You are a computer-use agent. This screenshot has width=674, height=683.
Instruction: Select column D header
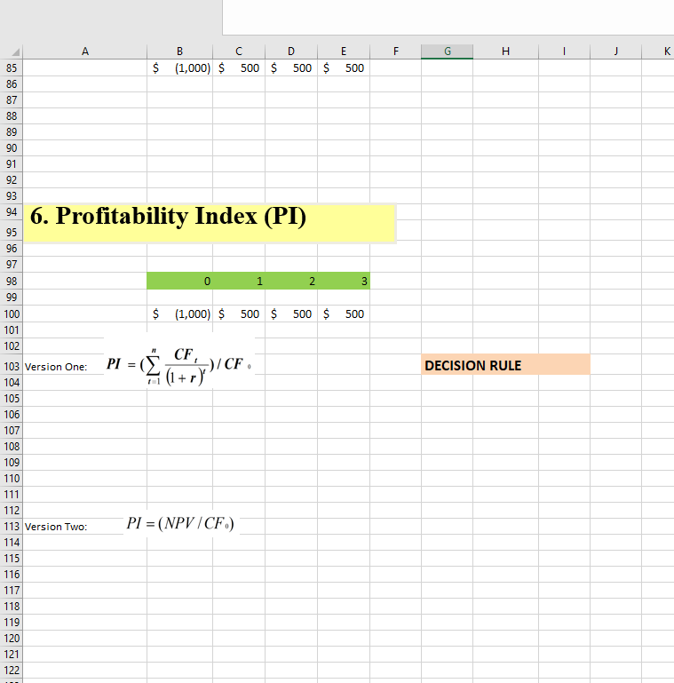click(291, 52)
